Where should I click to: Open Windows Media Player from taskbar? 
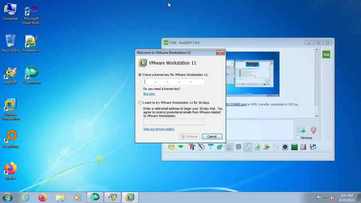click(x=77, y=197)
